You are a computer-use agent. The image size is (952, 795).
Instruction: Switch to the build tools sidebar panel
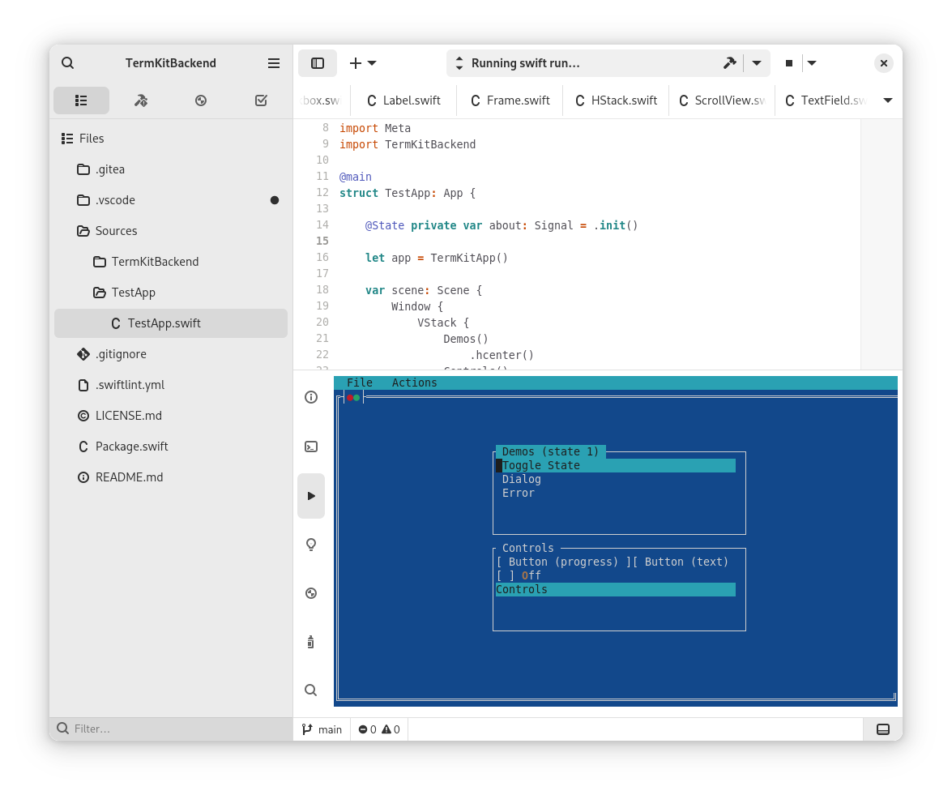(x=141, y=100)
